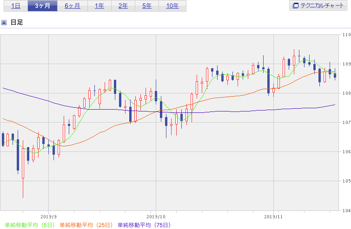
Task: Open the テクニカルチャート button
Action: [318, 6]
